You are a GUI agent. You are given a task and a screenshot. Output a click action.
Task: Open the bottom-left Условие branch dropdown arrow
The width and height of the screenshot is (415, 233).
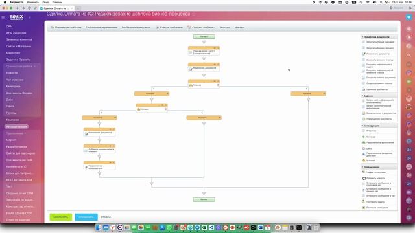click(115, 118)
